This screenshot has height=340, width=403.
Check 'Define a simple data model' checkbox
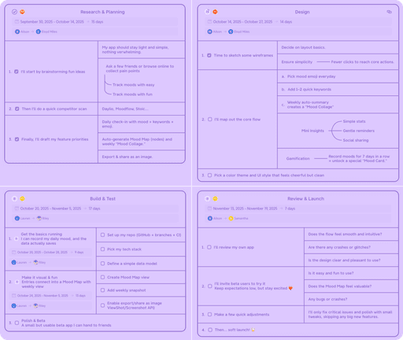coord(103,264)
